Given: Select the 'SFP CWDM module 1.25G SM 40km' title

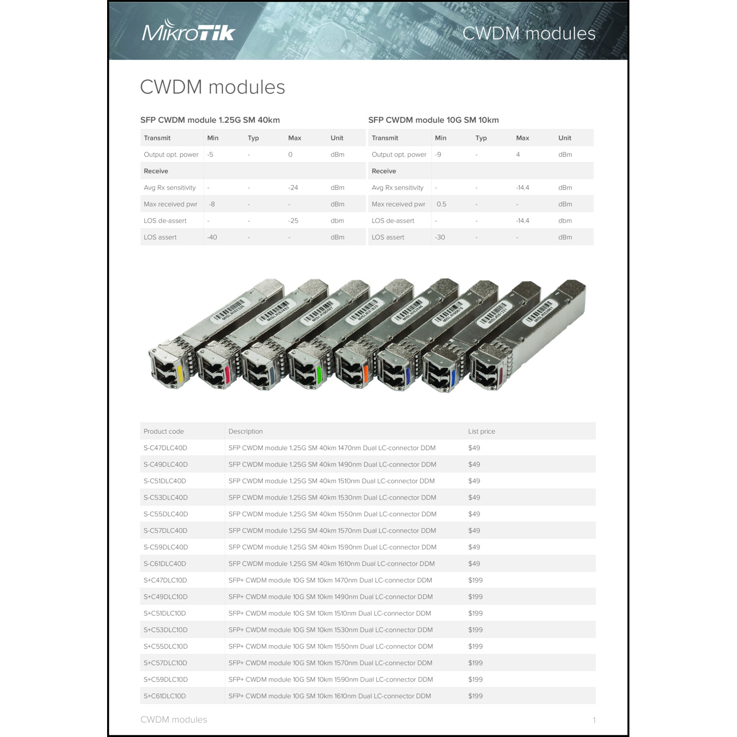Looking at the screenshot, I should pyautogui.click(x=210, y=120).
